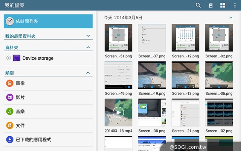Open the search magnifier icon
Image resolution: width=241 pixels, height=151 pixels.
(198, 5)
